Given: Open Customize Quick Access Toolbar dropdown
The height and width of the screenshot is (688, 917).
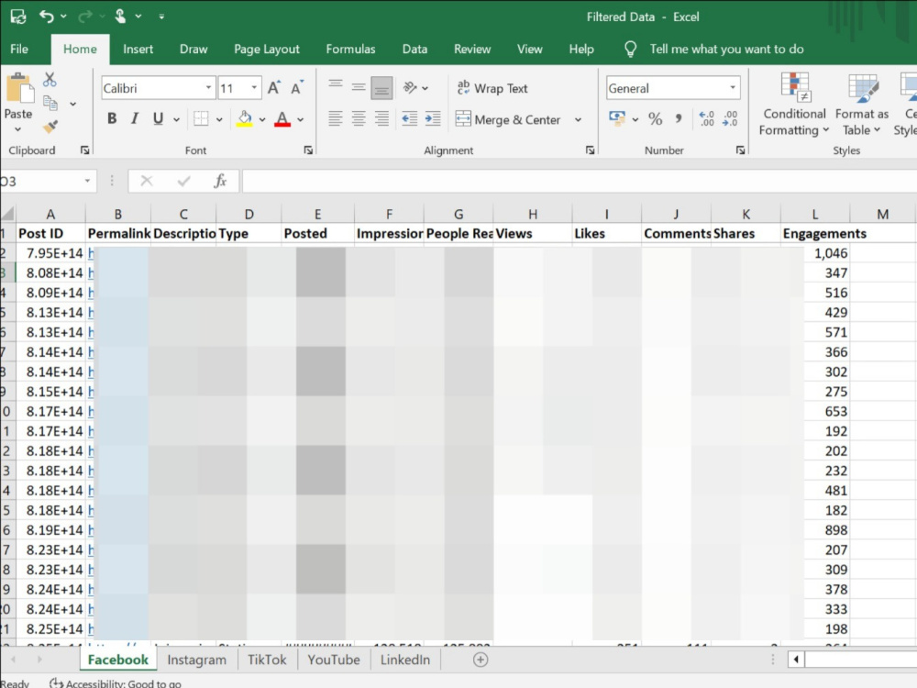Looking at the screenshot, I should coord(161,17).
